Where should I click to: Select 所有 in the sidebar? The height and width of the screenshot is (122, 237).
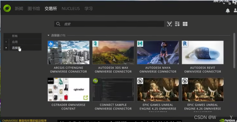tap(22, 36)
